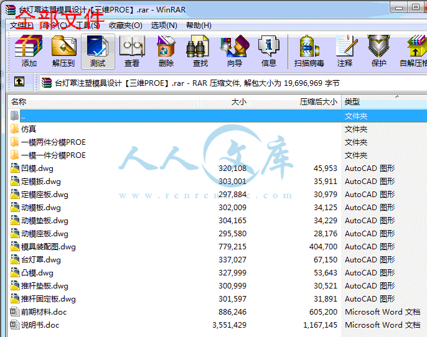Click the packed size value 67,150
The image size is (427, 337).
[x=326, y=260]
